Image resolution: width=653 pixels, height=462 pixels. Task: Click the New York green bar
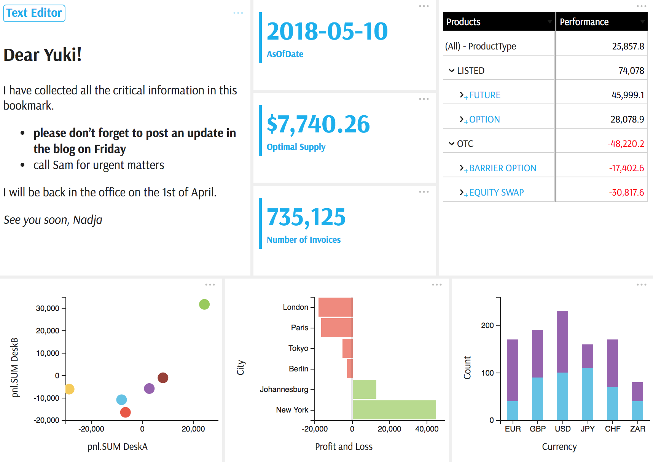tap(394, 410)
